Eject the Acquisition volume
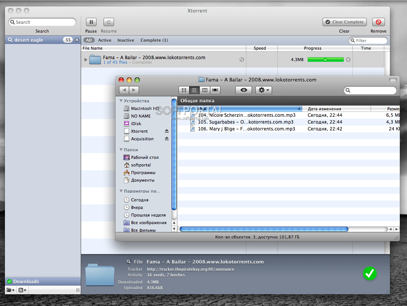 click(167, 139)
